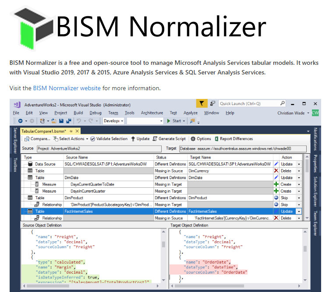Click the notification filter flag icon
Image resolution: width=329 pixels, height=292 pixels.
click(x=202, y=103)
